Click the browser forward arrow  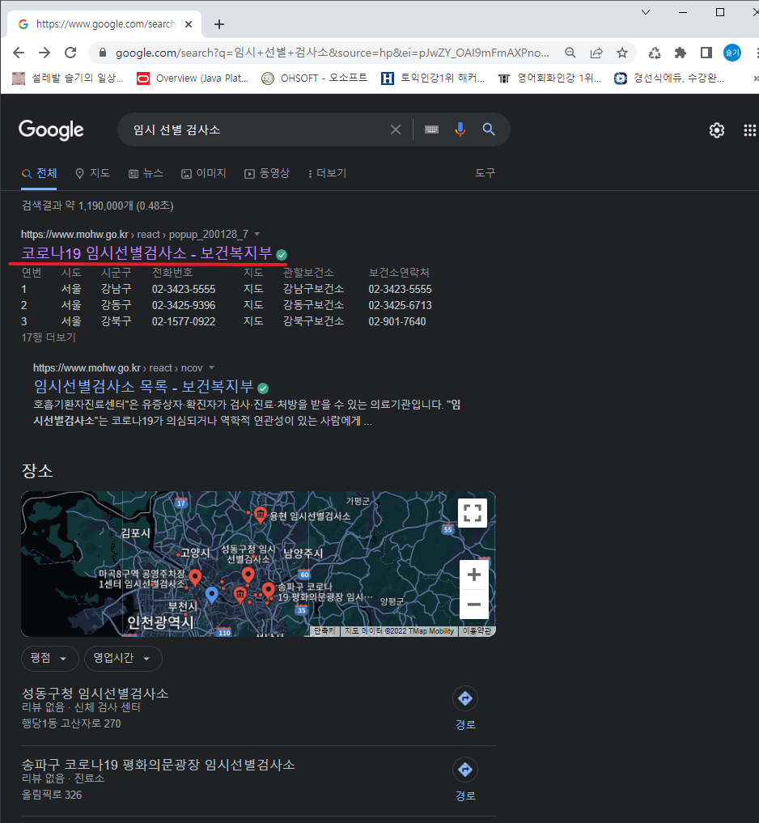pos(45,53)
